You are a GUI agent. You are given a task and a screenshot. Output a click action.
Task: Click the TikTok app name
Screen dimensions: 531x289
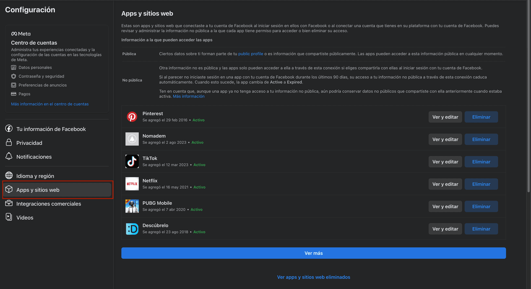150,158
